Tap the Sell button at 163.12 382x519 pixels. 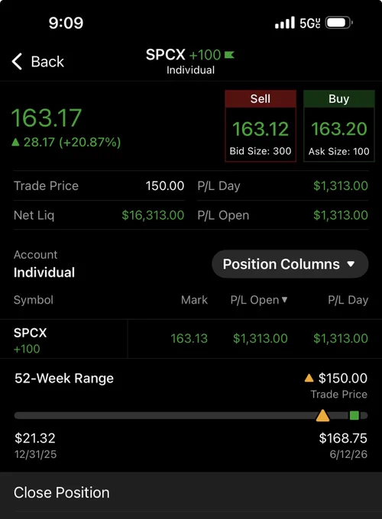tap(261, 126)
